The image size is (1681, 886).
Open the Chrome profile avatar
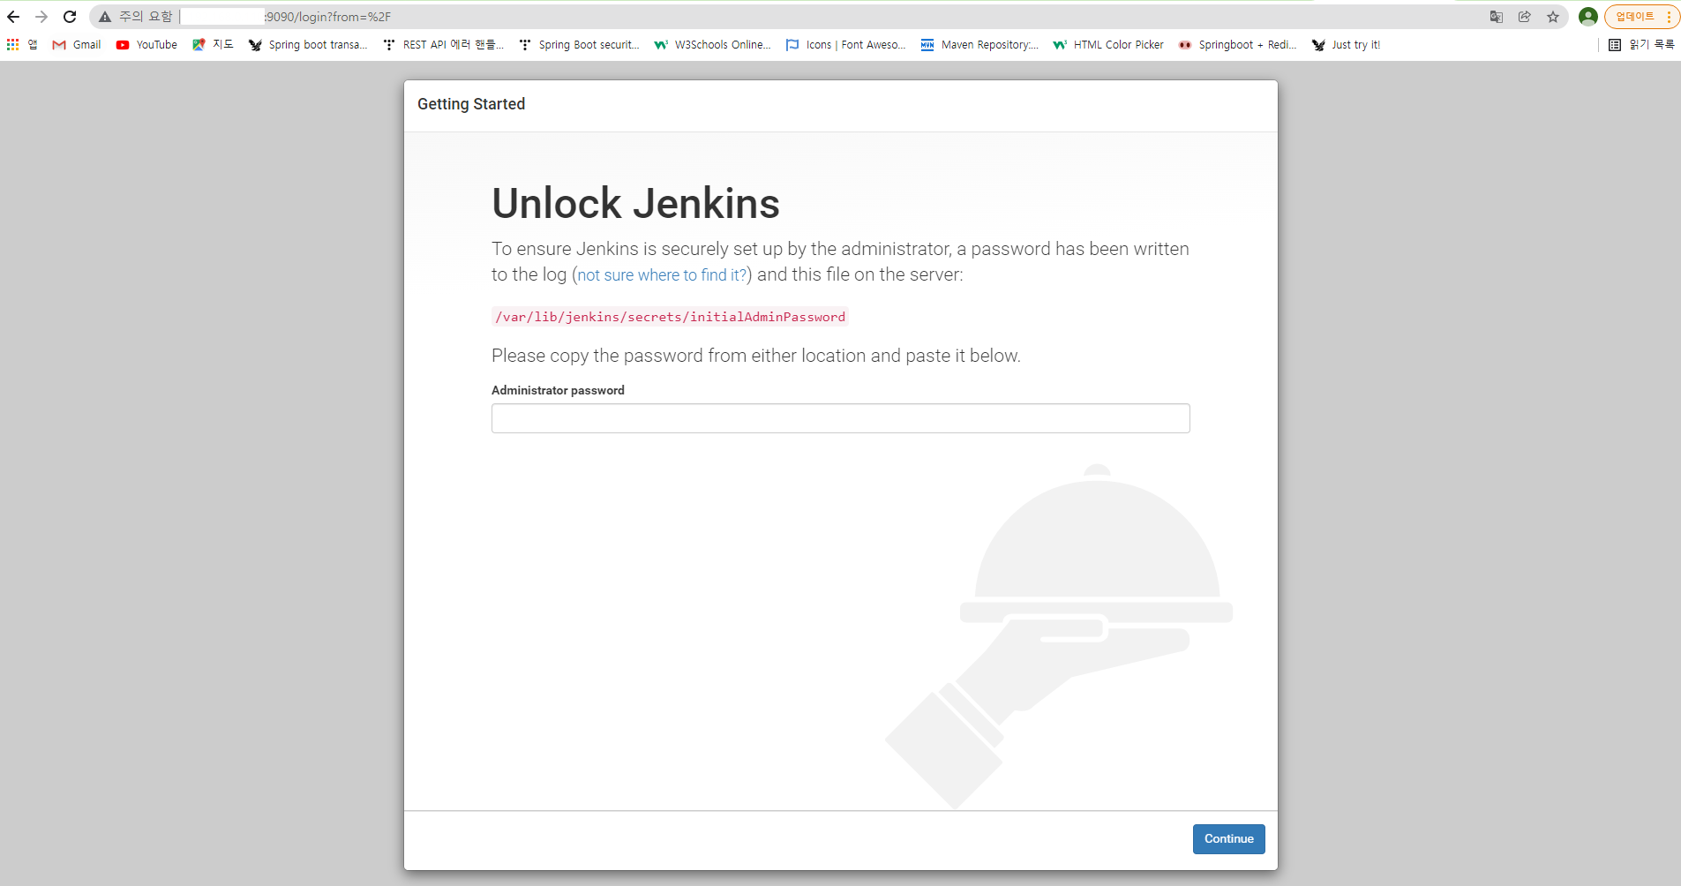point(1588,17)
